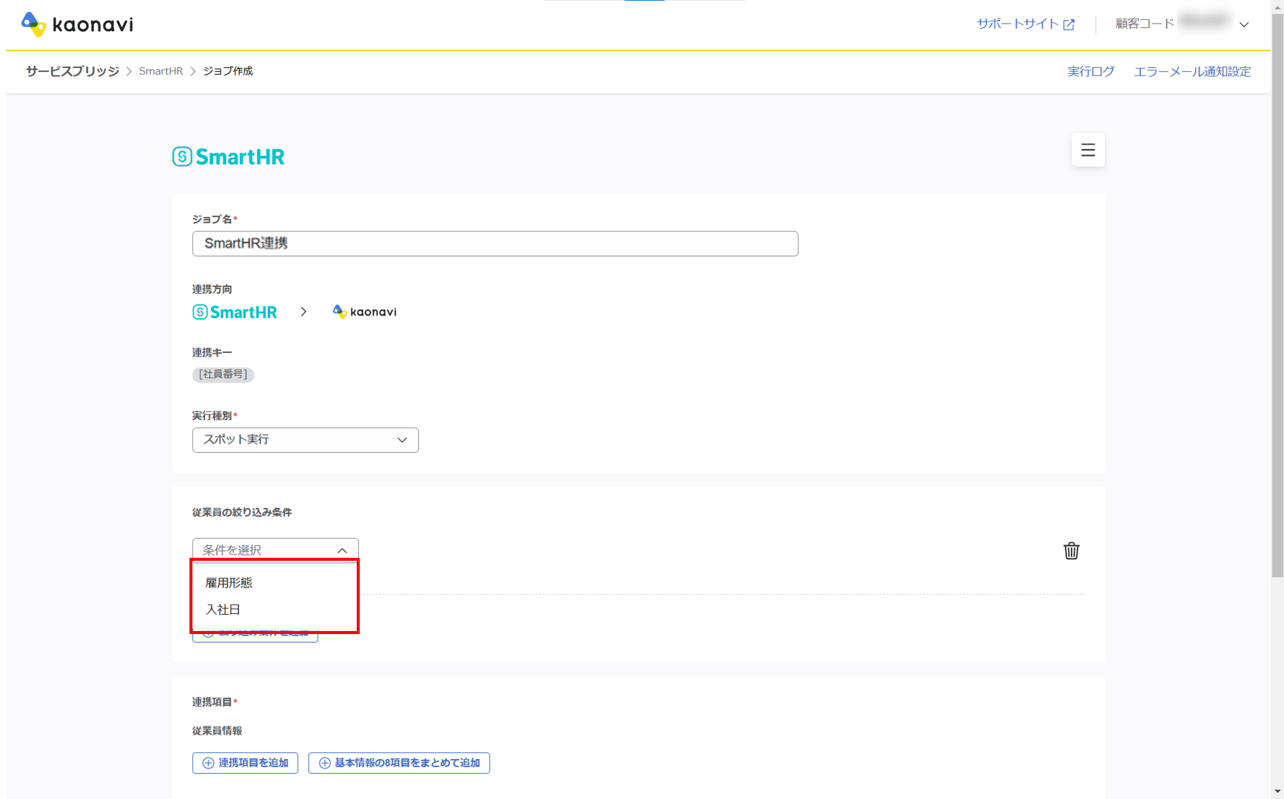Viewport: 1284px width, 799px height.
Task: Open the サポートサイト link
Action: coord(1018,24)
